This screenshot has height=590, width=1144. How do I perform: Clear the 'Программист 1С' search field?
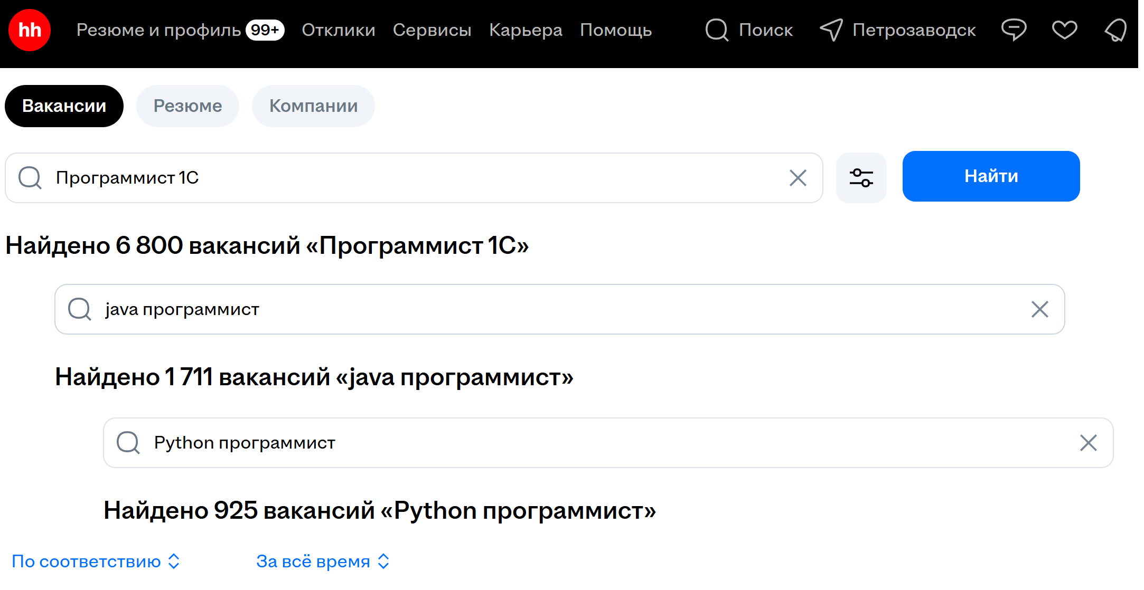tap(798, 178)
